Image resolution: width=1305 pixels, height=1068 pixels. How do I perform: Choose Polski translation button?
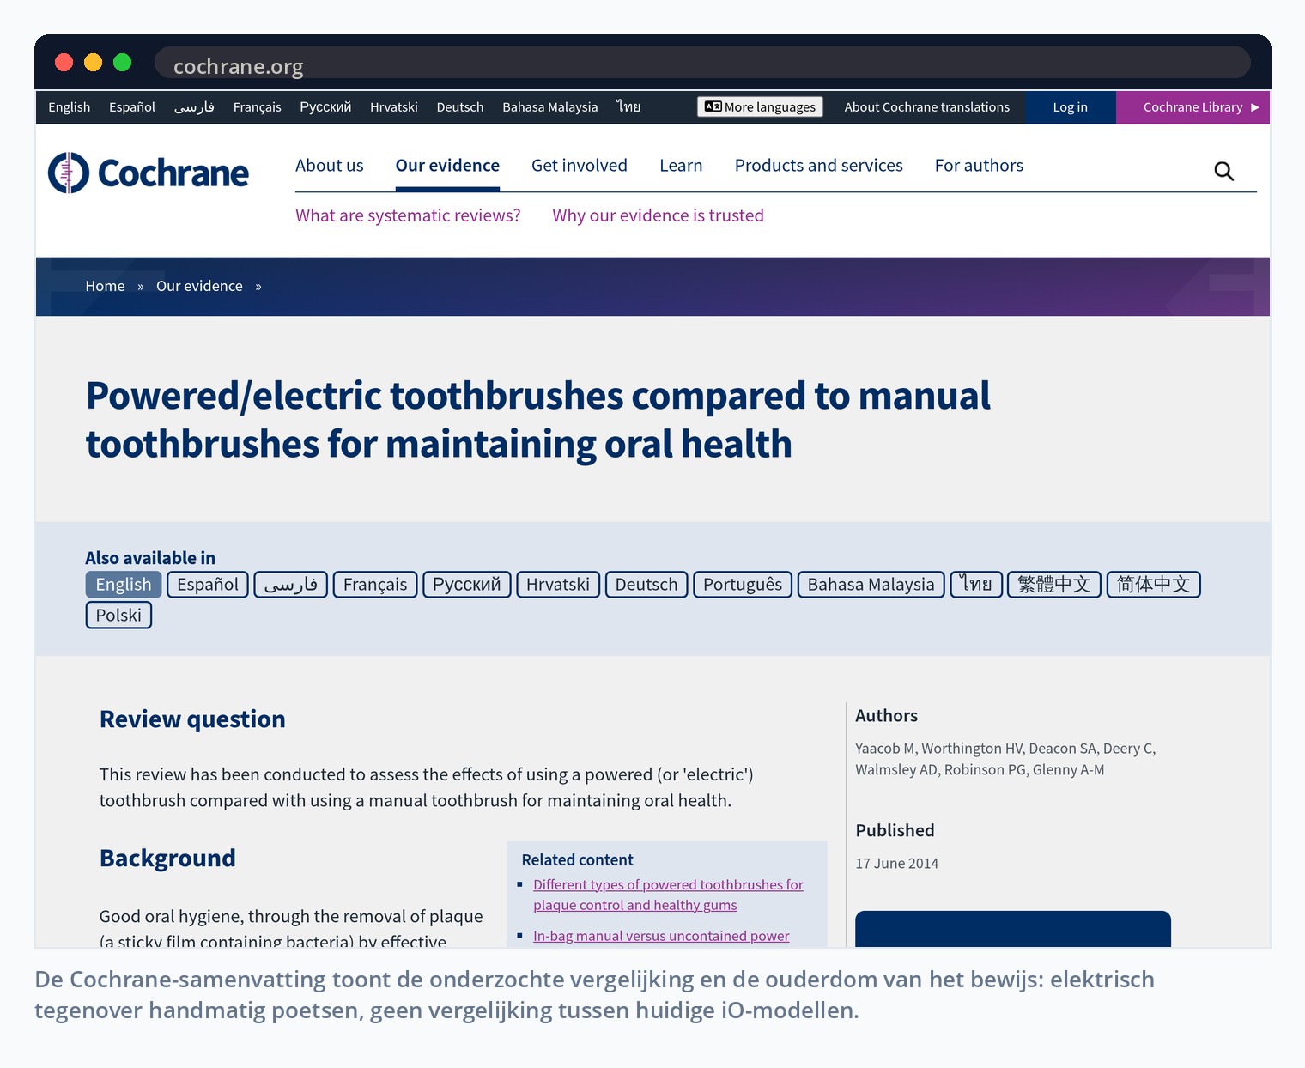coord(118,616)
